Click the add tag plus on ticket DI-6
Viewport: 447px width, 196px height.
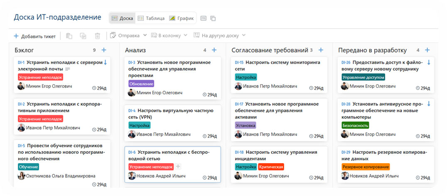point(178,167)
